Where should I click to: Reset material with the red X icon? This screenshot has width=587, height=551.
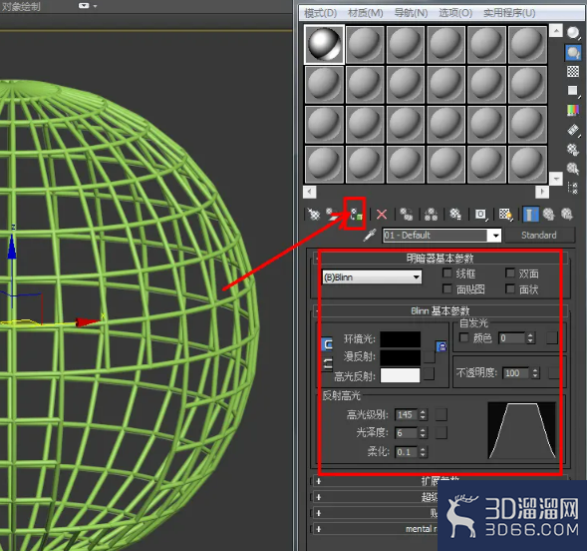pos(382,215)
